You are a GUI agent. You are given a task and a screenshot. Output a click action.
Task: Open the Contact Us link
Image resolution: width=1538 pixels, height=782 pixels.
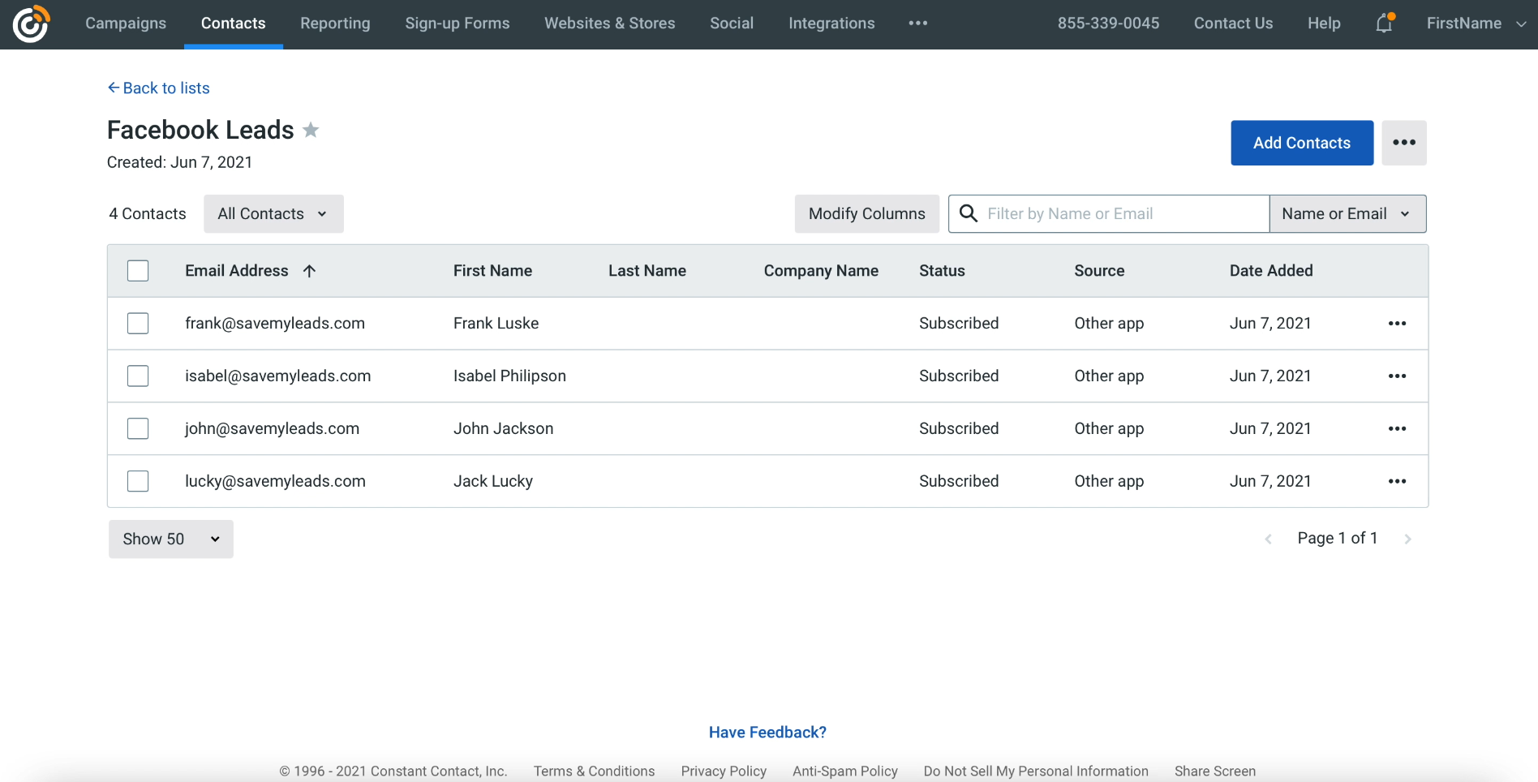pyautogui.click(x=1233, y=24)
